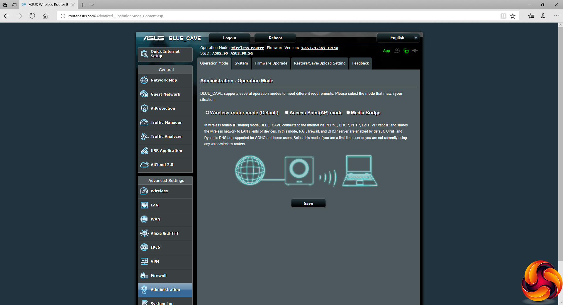Click the Traffic Manager gauge icon

[144, 122]
